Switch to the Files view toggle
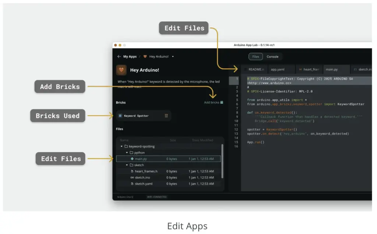The height and width of the screenshot is (234, 377). (256, 57)
